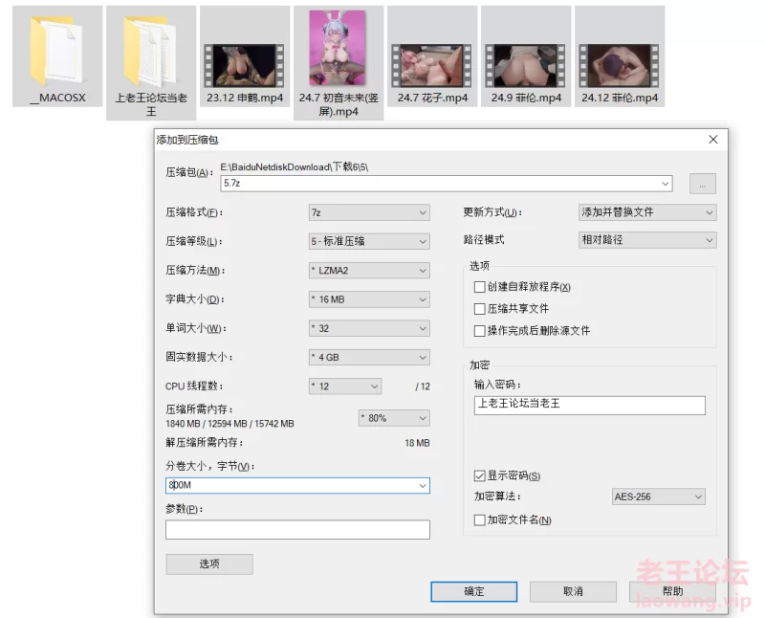The width and height of the screenshot is (765, 618).
Task: Open the 压缩等级 dropdown showing 5 - 标准压缩
Action: click(x=369, y=241)
